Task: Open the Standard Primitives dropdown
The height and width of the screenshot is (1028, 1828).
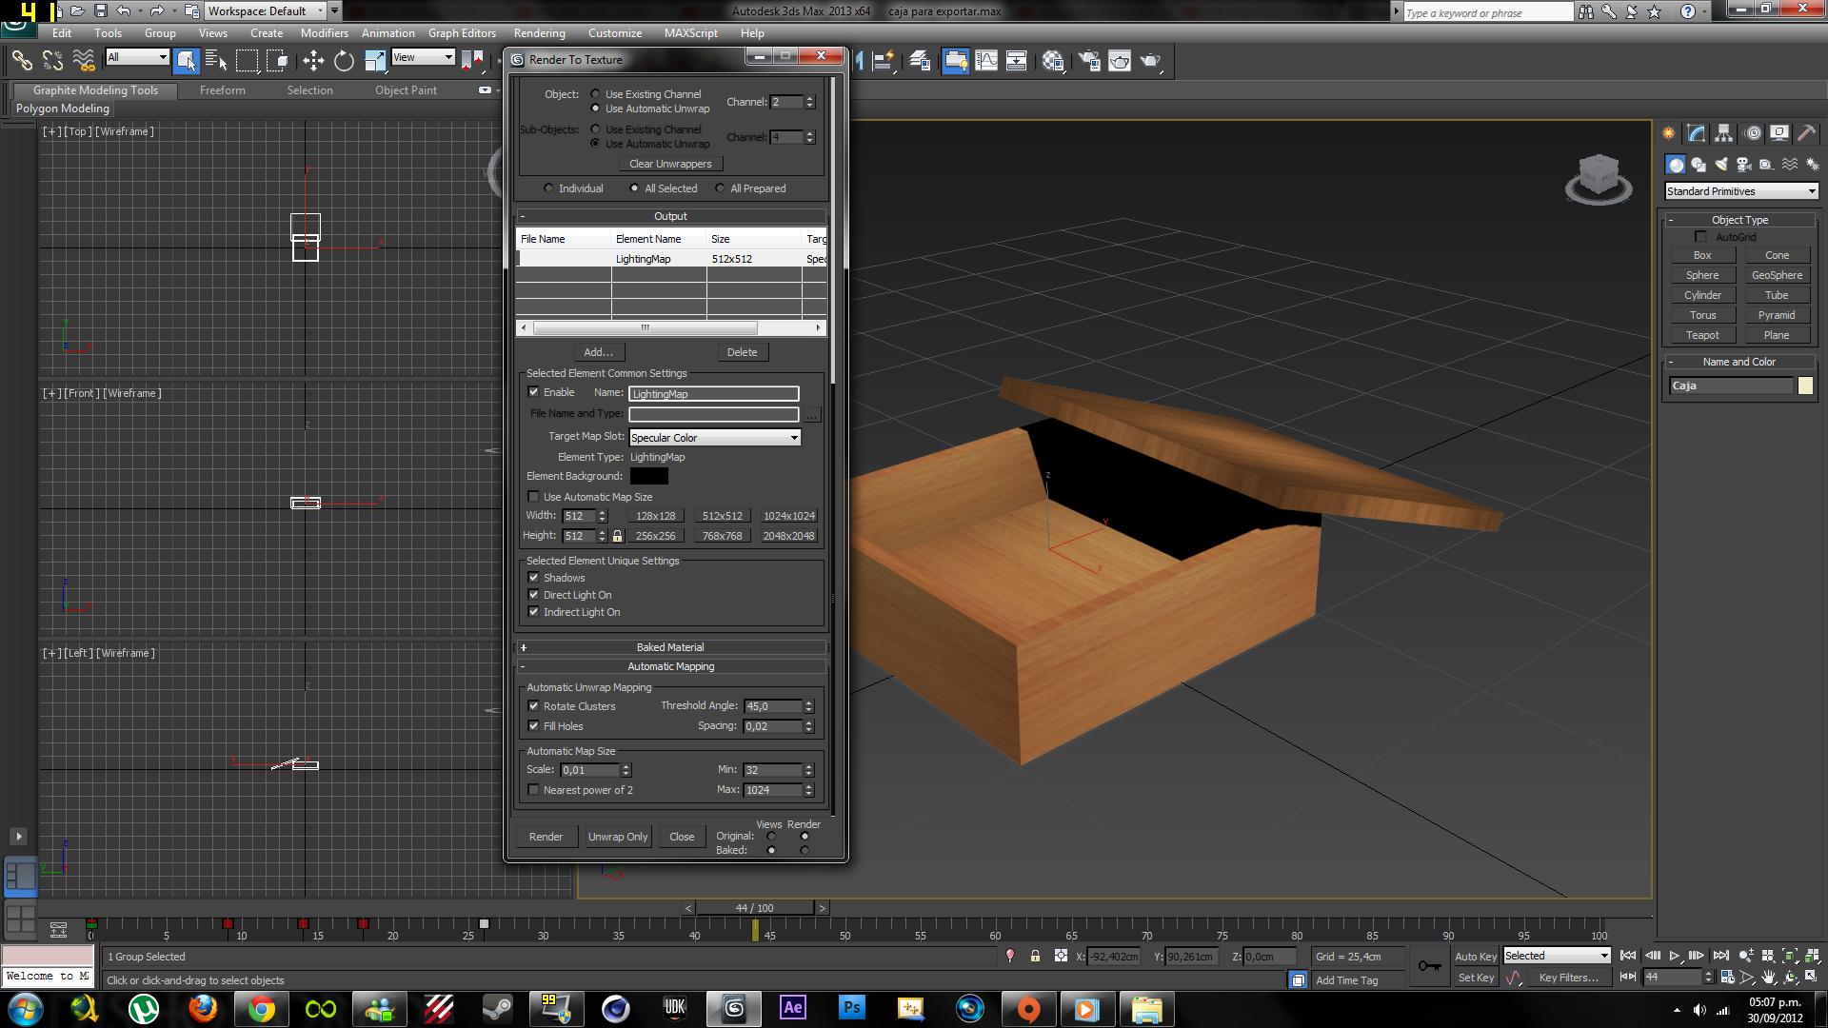Action: pos(1741,191)
